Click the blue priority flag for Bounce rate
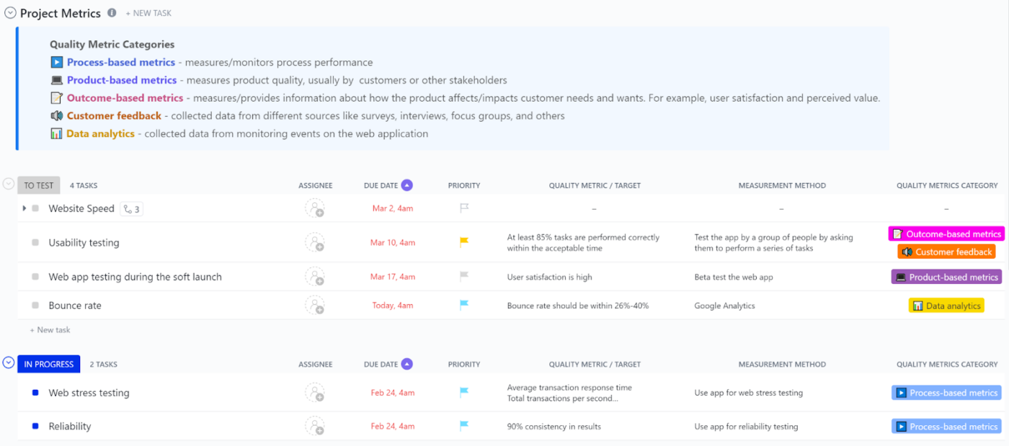This screenshot has width=1009, height=446. coord(464,305)
